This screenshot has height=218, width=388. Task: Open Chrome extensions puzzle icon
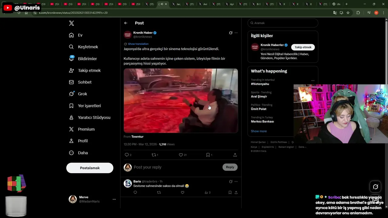pyautogui.click(x=358, y=13)
